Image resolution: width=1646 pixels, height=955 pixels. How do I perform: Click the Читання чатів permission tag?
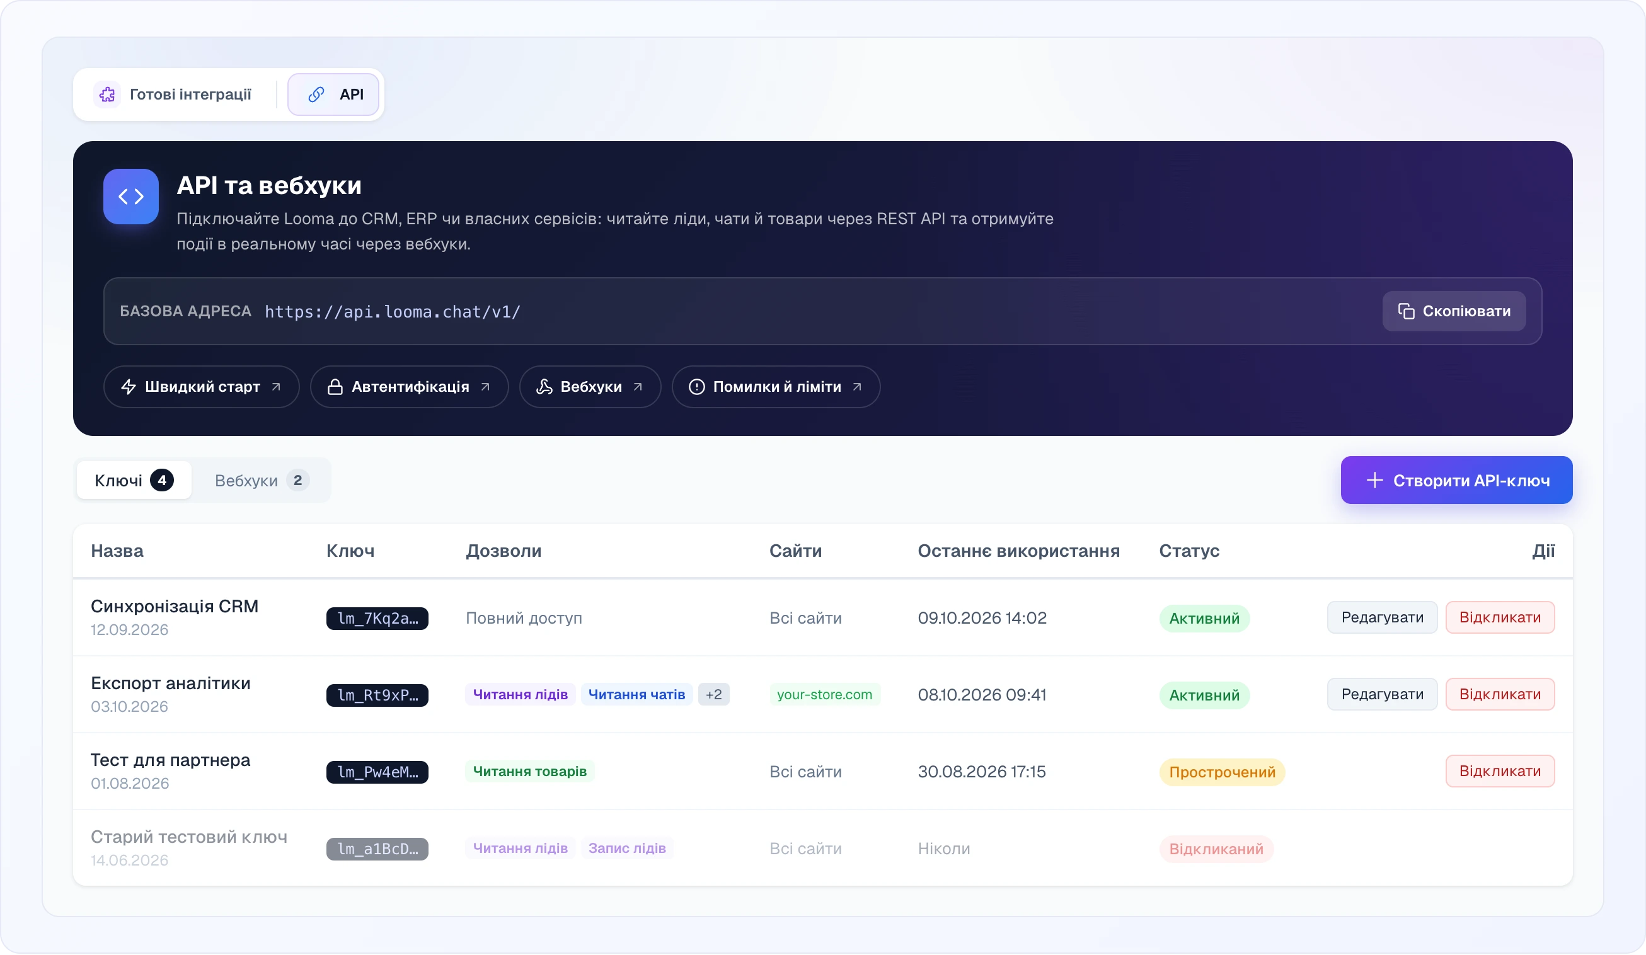[x=636, y=695]
